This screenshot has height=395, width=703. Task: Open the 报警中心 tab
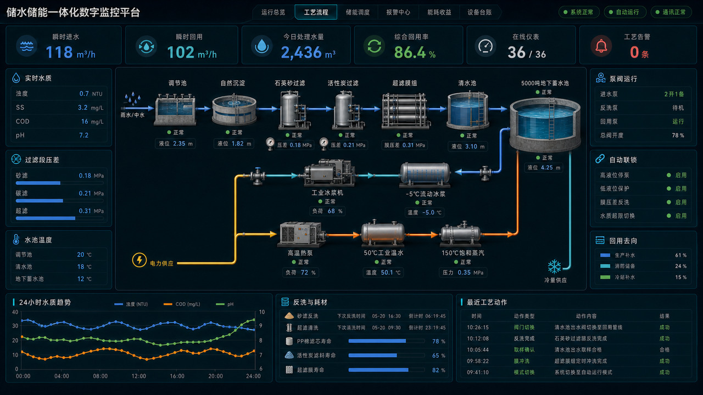point(398,12)
